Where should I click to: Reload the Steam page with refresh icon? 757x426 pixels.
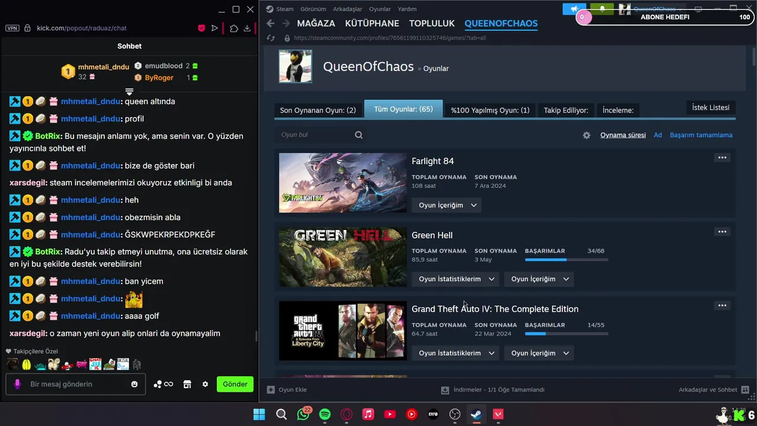tap(271, 38)
